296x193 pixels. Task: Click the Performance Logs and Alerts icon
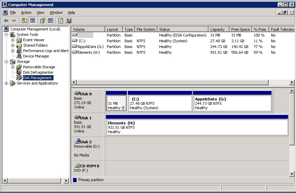click(x=19, y=51)
